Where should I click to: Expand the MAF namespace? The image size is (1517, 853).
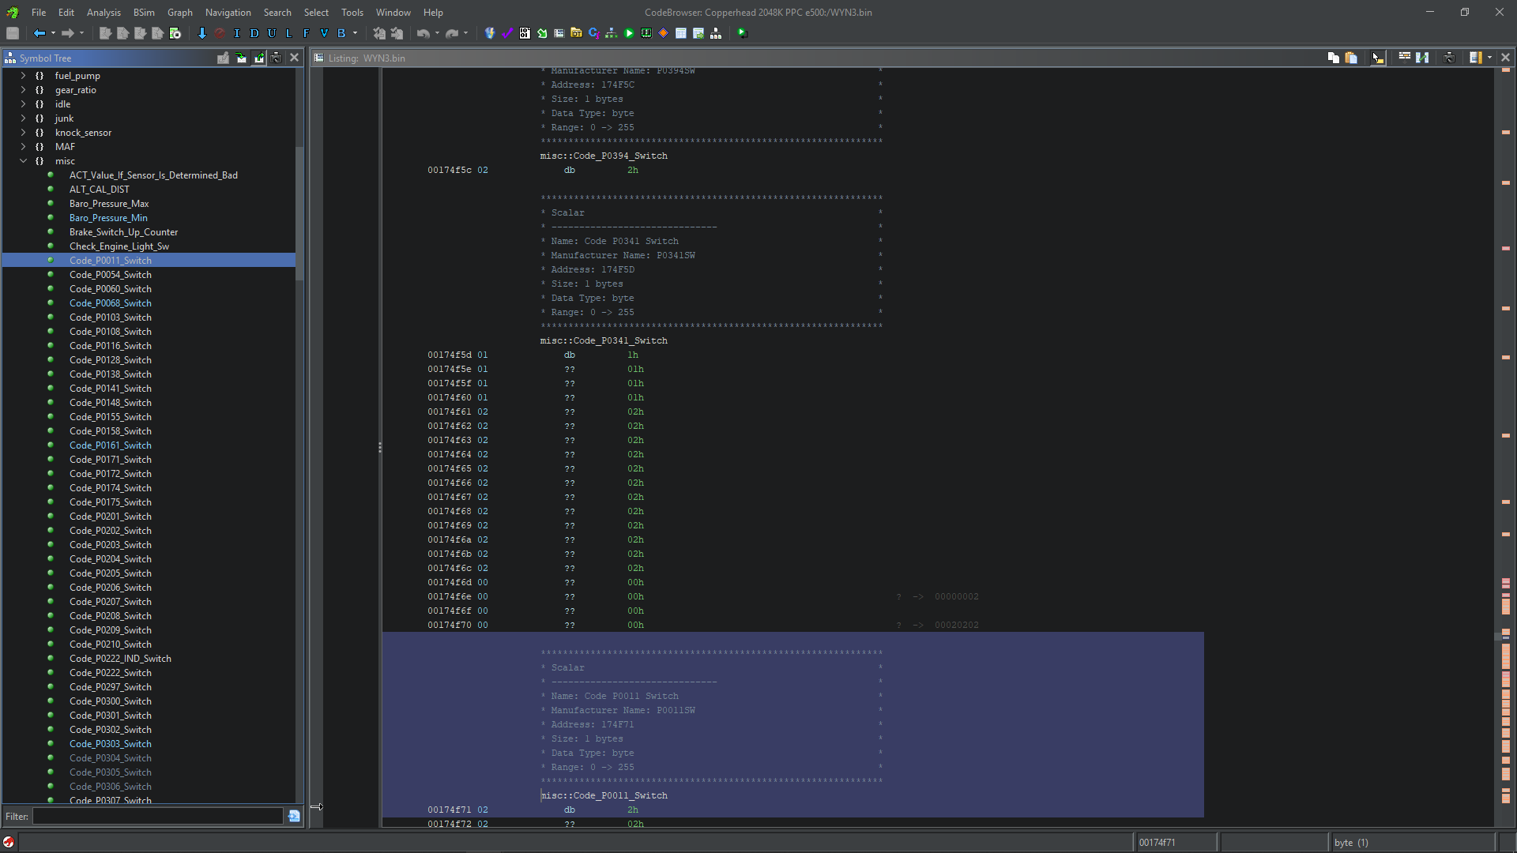23,147
